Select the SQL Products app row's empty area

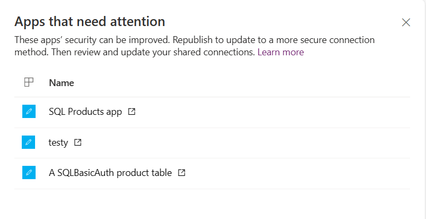point(271,112)
